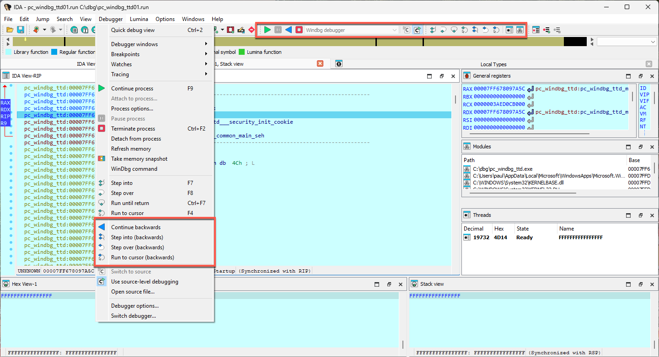The image size is (659, 357).
Task: Select the Step into toolbar icon
Action: pos(433,30)
